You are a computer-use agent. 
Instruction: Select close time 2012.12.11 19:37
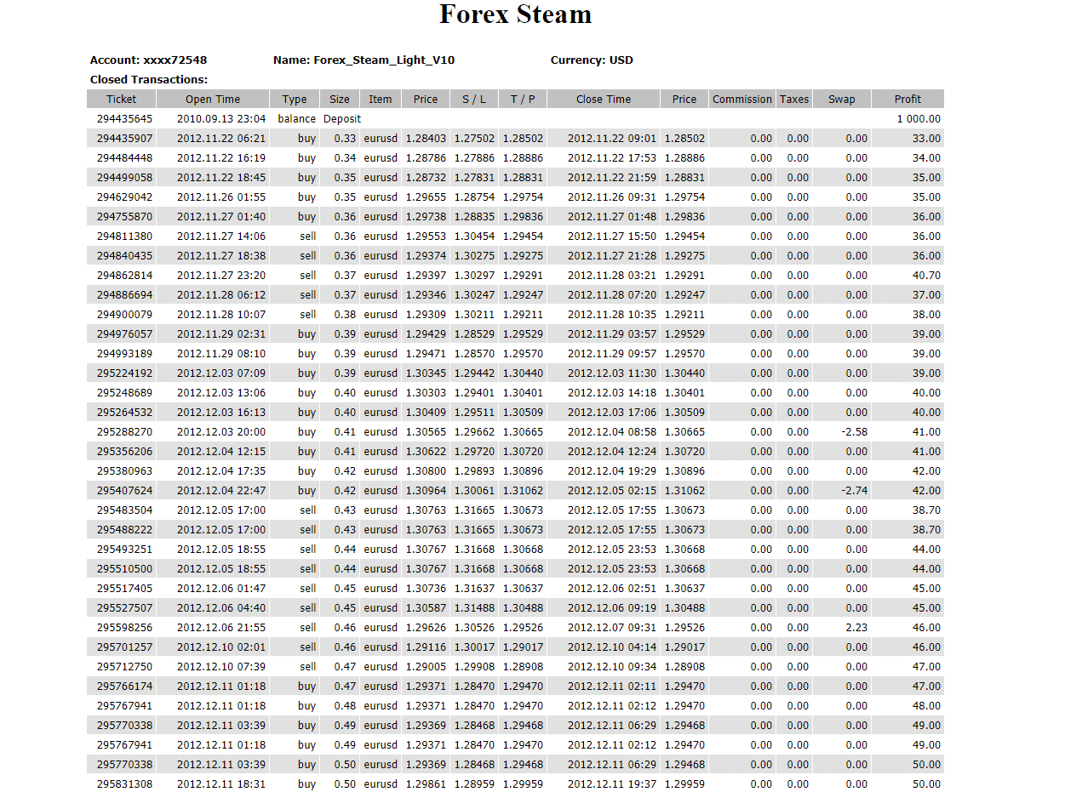[x=612, y=784]
